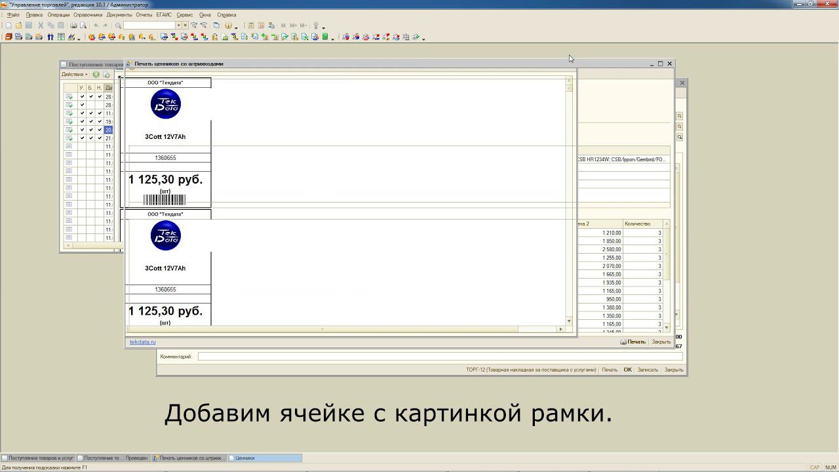Click the horizontal scrollbar right arrow in the preview
Image resolution: width=839 pixels, height=472 pixels.
point(561,329)
